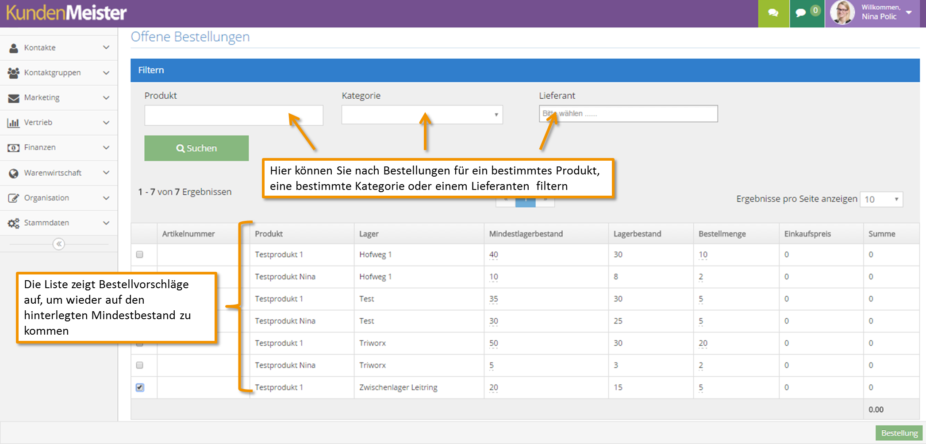The height and width of the screenshot is (444, 926).
Task: Open the green chat icon in header
Action: pyautogui.click(x=773, y=13)
